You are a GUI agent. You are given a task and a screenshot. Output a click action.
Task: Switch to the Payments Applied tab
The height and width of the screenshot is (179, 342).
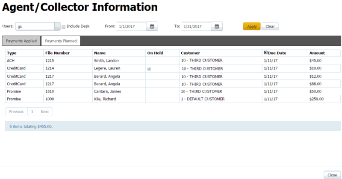[x=21, y=41]
